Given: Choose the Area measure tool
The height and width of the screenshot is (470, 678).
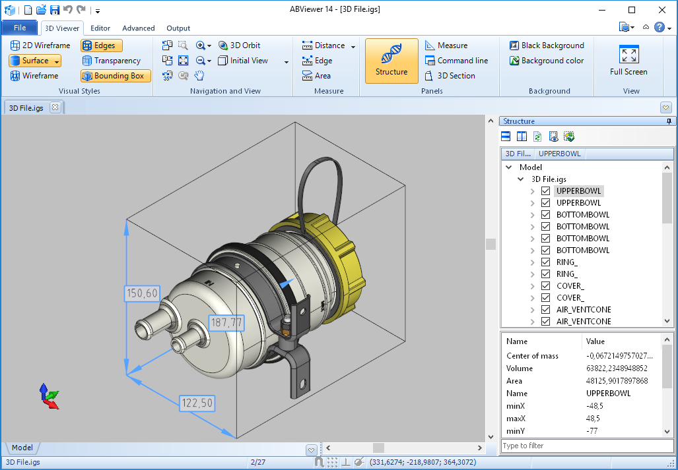Looking at the screenshot, I should point(316,76).
